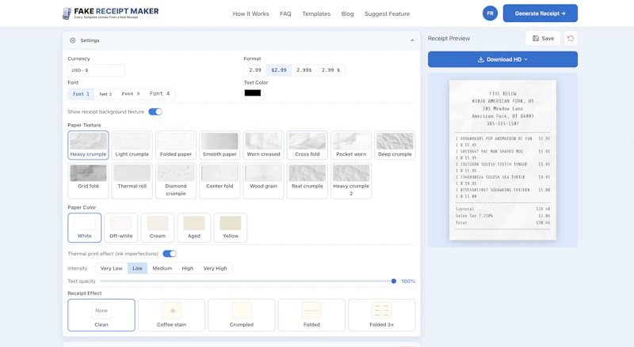Screen dimensions: 634x347
Task: Select the Cross fold texture
Action: point(307,145)
